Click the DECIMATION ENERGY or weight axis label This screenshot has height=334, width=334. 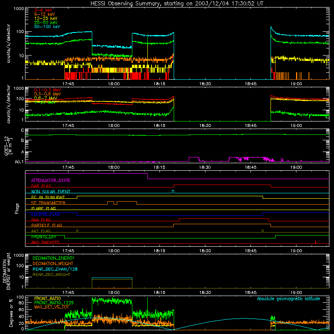tap(6, 271)
